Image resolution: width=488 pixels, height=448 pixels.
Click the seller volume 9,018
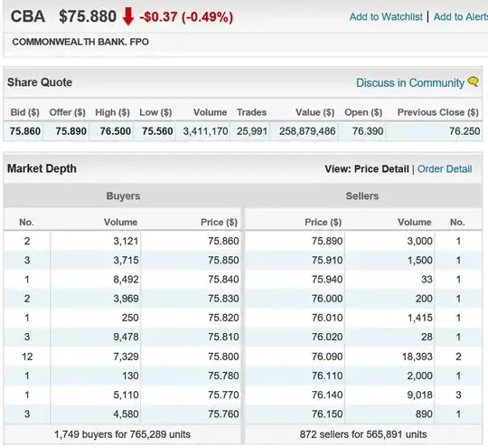coord(420,395)
